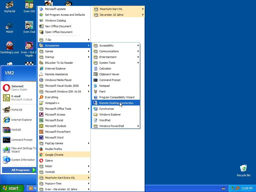Open MyPal 68 from start menu list
The height and width of the screenshot is (192, 256).
19,110
